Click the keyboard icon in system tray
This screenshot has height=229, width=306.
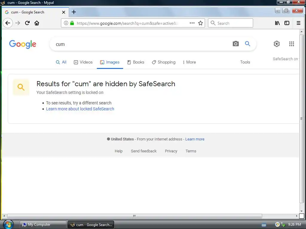(x=264, y=225)
